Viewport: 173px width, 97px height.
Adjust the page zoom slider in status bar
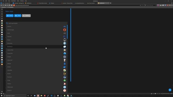coord(165,93)
